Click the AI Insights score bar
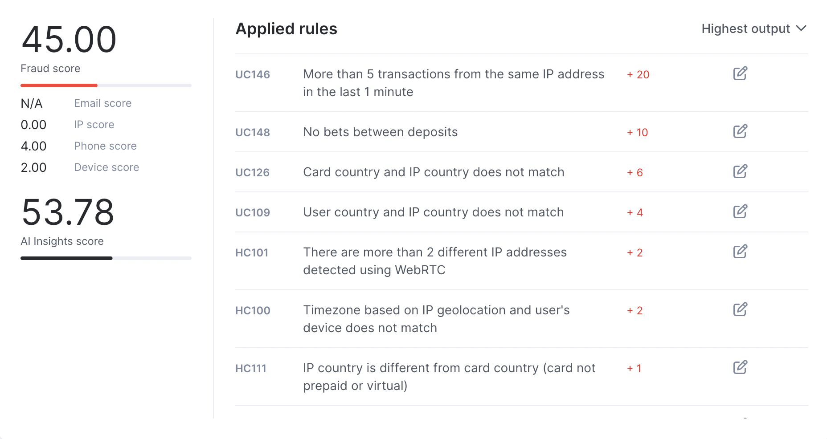 [x=106, y=258]
